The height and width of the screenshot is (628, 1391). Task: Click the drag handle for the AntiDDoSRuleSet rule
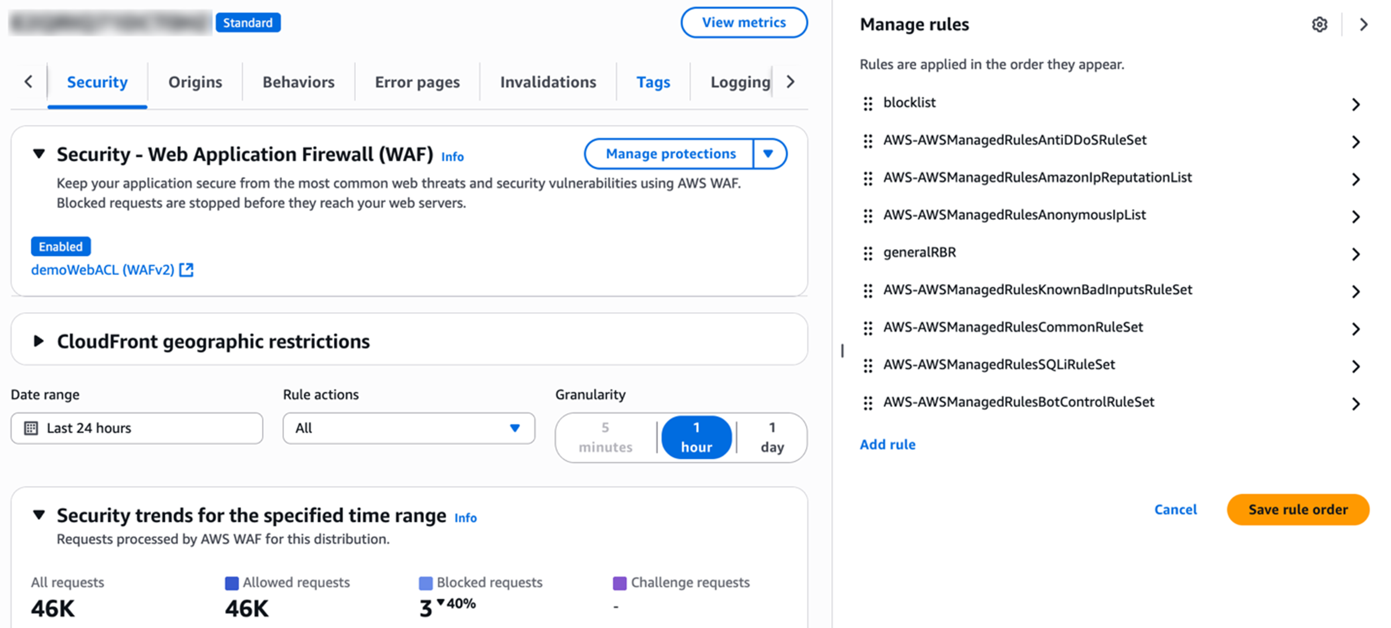pos(868,141)
